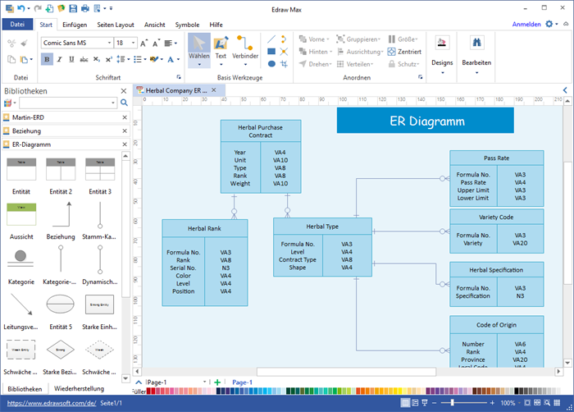Toggle italic text formatting

(59, 59)
